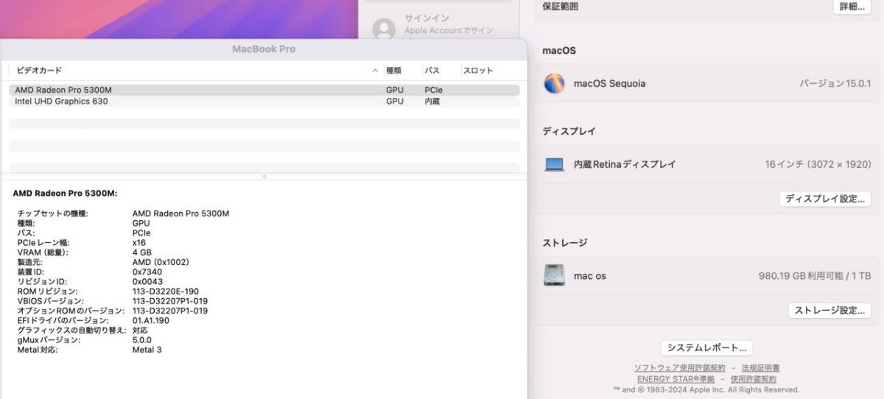The image size is (884, 399).
Task: Select Intel UHD Graphics 630 row
Action: 264,102
